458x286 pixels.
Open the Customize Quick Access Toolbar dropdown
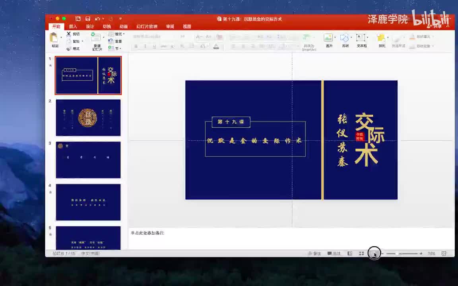(120, 19)
